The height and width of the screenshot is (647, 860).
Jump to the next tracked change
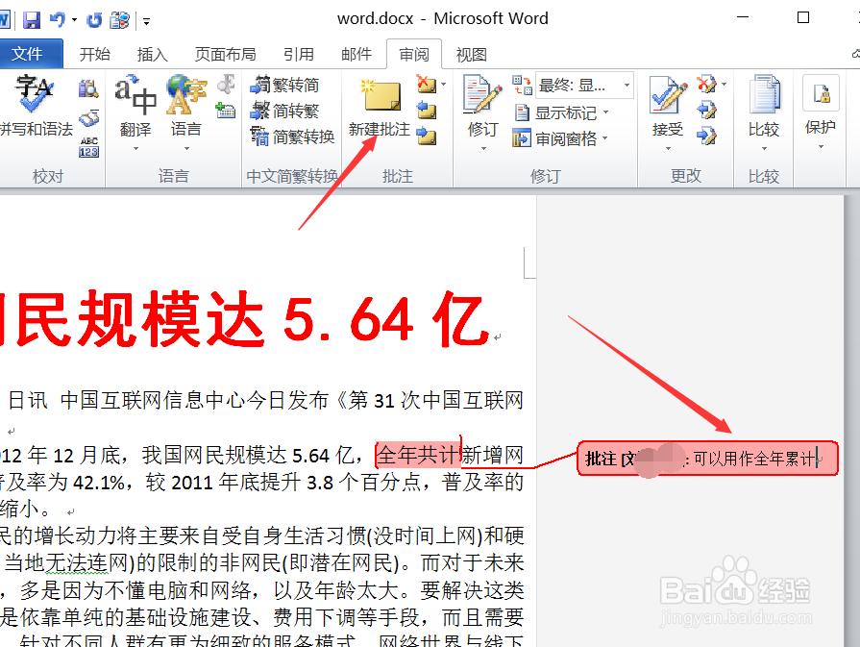(706, 135)
